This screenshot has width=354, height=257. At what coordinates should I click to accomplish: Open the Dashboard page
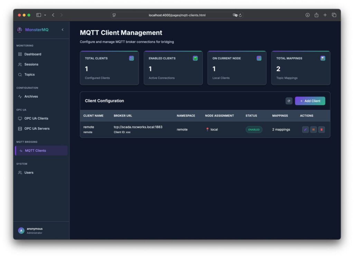(32, 54)
